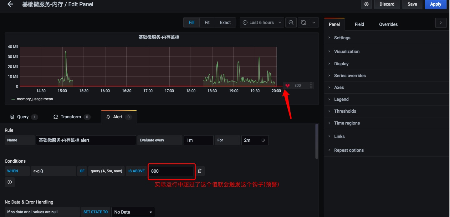
Task: Click the zoom out magnifier icon
Action: tap(291, 22)
